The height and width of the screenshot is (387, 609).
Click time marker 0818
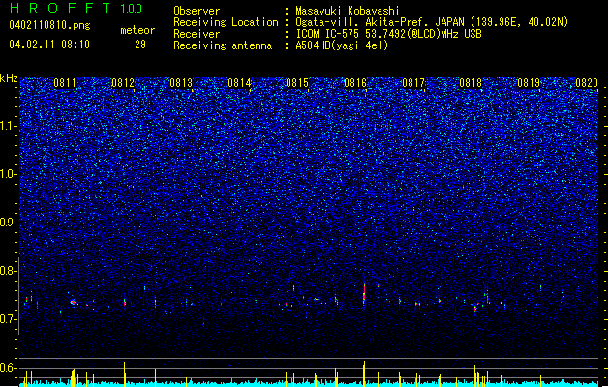tap(471, 83)
